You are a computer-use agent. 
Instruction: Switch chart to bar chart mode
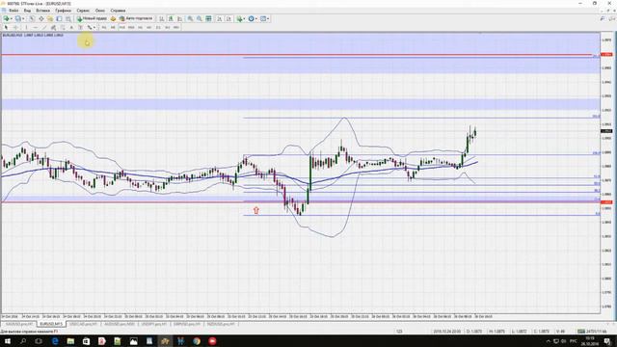pos(161,18)
